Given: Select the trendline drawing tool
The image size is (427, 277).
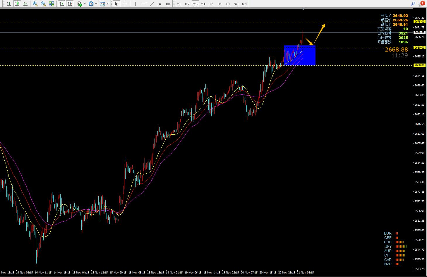Looking at the screenshot, I should click(x=152, y=4).
